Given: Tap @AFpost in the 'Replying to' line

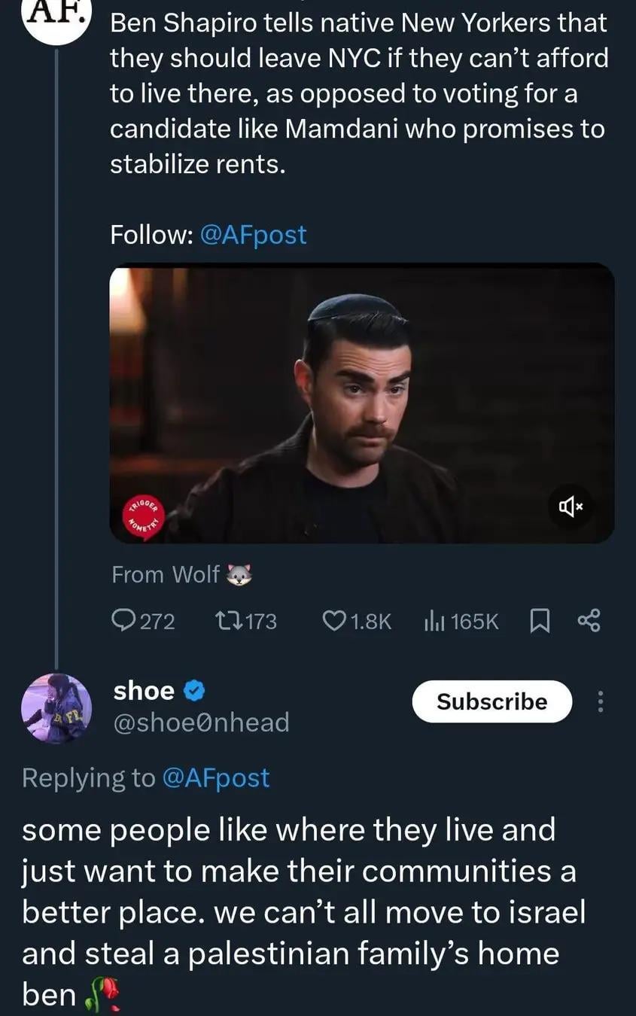Looking at the screenshot, I should (x=216, y=777).
